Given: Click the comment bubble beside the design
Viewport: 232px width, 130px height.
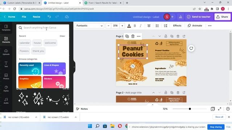Looking at the screenshot, I should coord(191,48).
